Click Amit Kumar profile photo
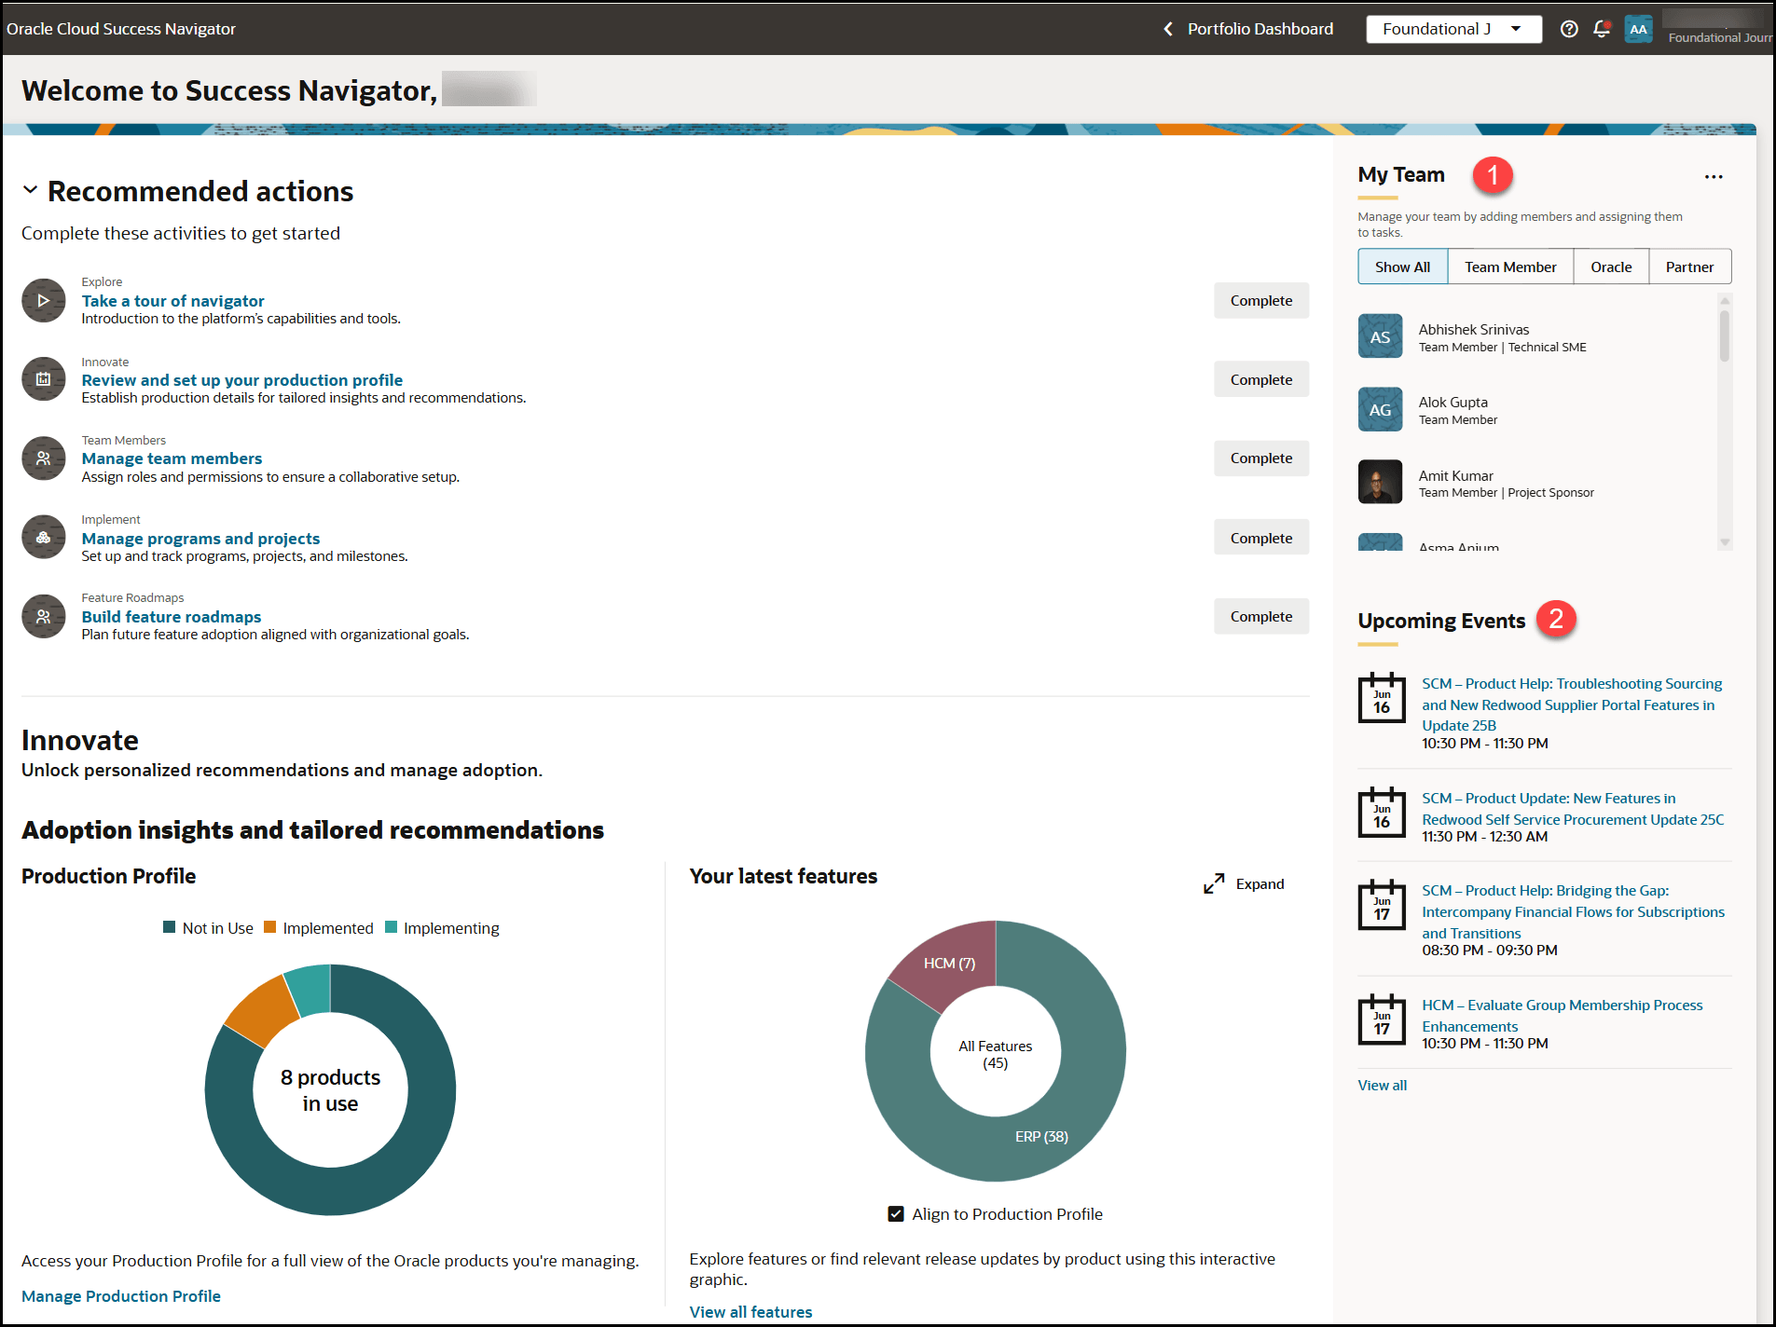 (x=1381, y=482)
